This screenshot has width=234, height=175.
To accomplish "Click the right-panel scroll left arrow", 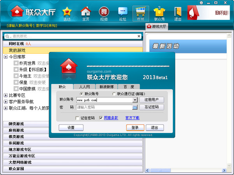I will coord(147,170).
